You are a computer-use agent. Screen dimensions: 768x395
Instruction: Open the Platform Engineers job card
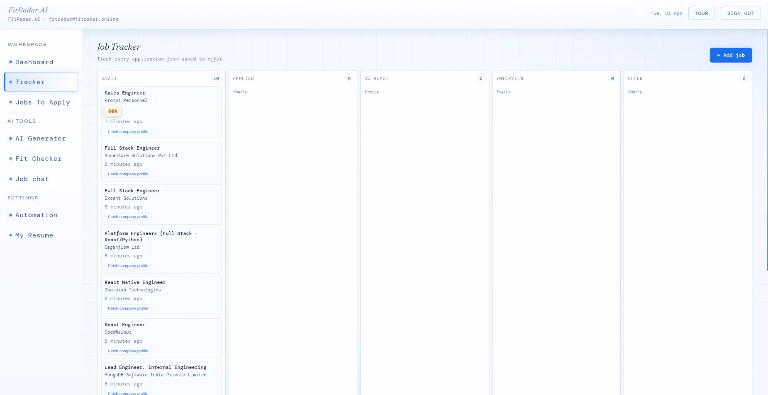coord(161,250)
